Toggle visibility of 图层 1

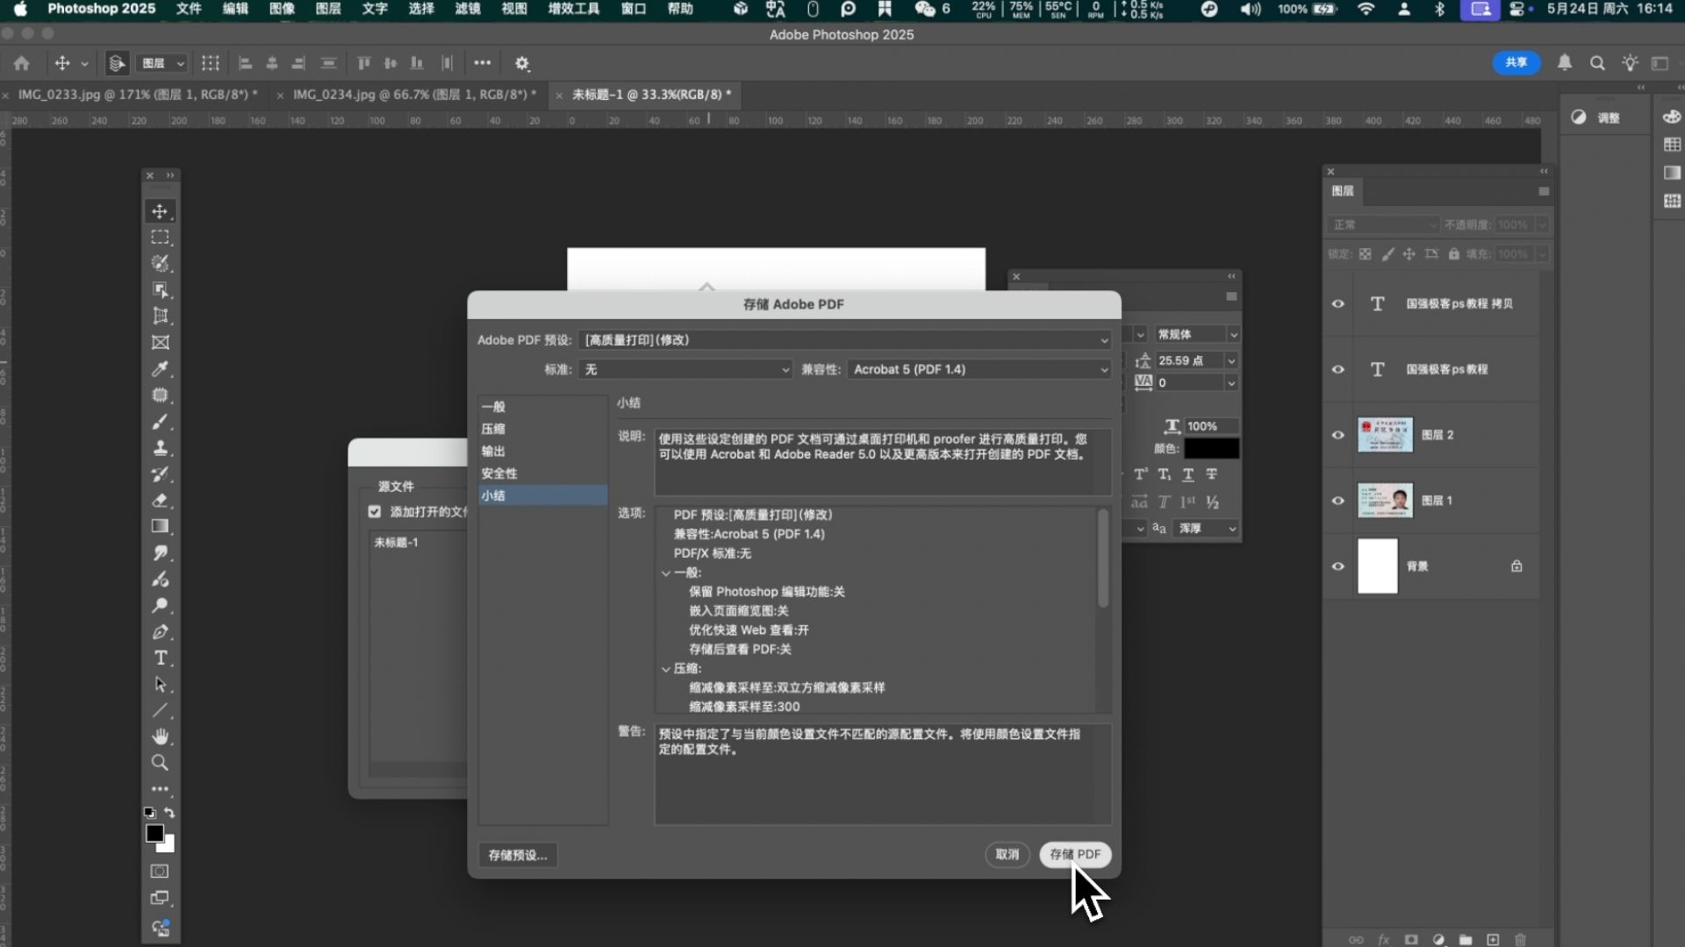pyautogui.click(x=1338, y=501)
